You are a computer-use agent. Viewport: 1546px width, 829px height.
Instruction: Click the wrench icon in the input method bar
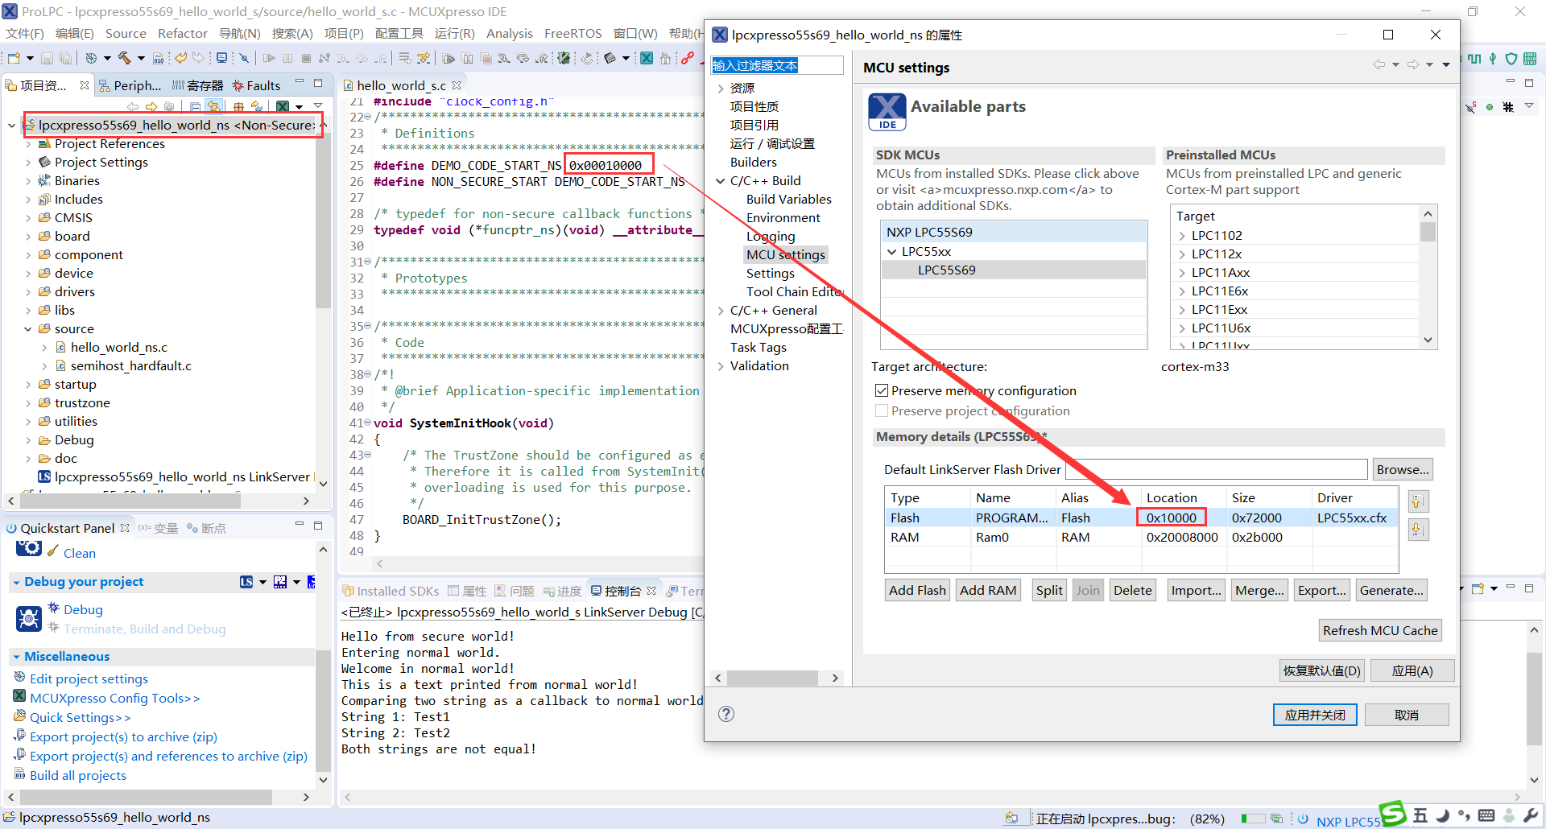coord(1532,815)
